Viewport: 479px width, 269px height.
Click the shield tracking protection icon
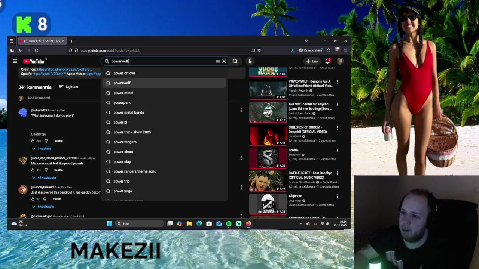70,50
